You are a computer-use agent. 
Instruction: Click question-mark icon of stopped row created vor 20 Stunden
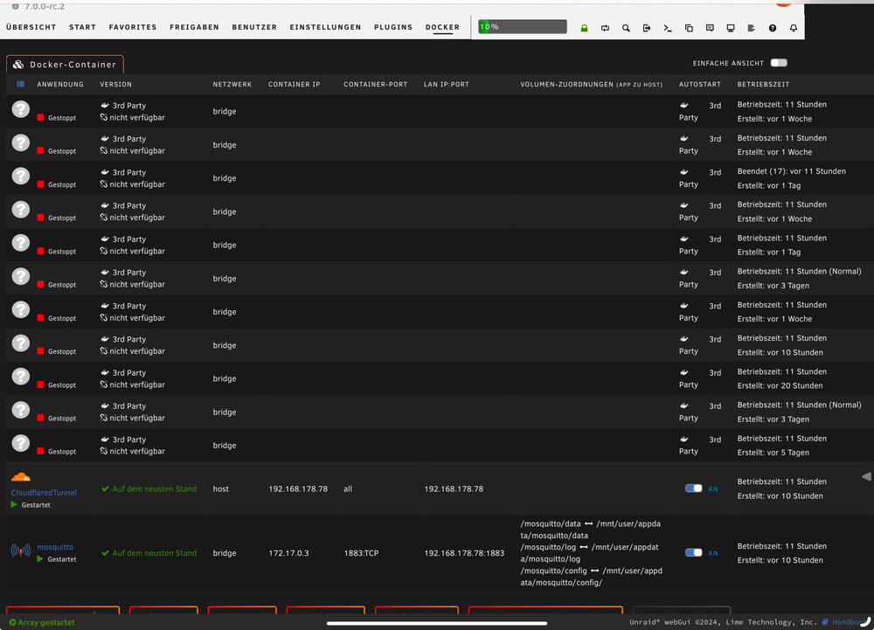point(21,377)
